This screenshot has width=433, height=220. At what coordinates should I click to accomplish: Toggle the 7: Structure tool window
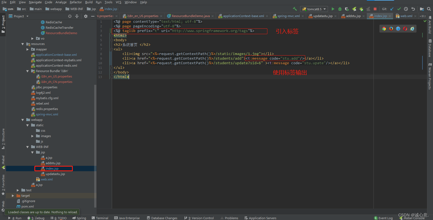pos(3,138)
